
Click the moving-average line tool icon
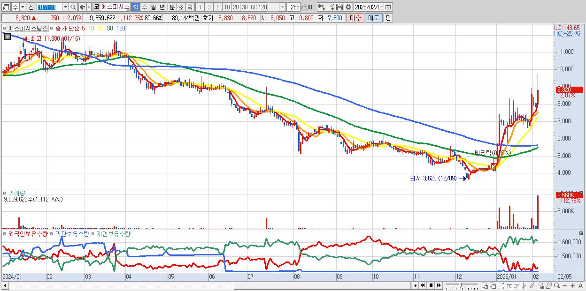(x=517, y=286)
